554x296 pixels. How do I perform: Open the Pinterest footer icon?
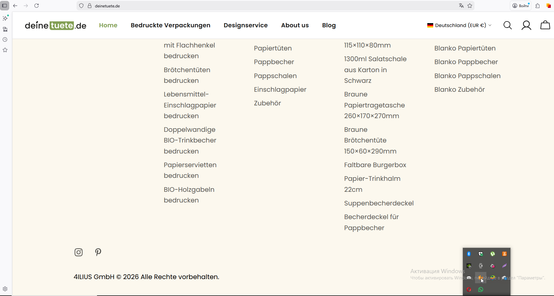[x=98, y=252]
